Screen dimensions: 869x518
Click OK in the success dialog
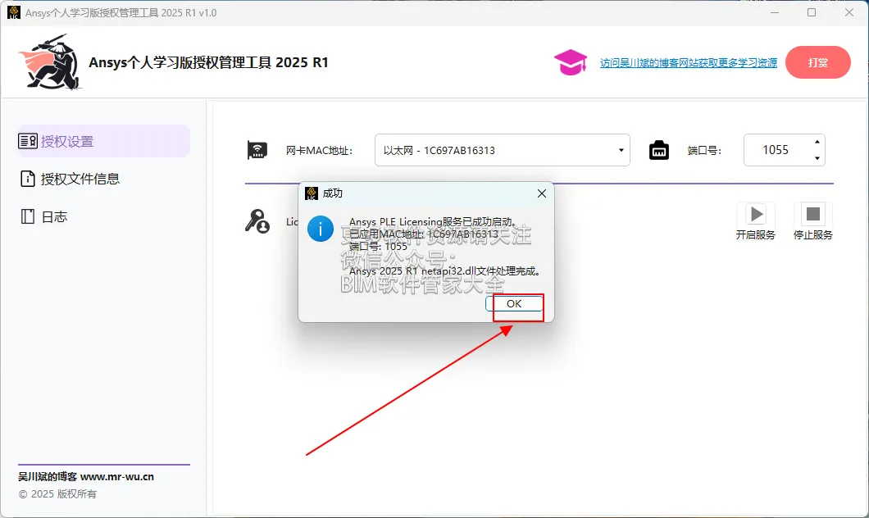(514, 303)
